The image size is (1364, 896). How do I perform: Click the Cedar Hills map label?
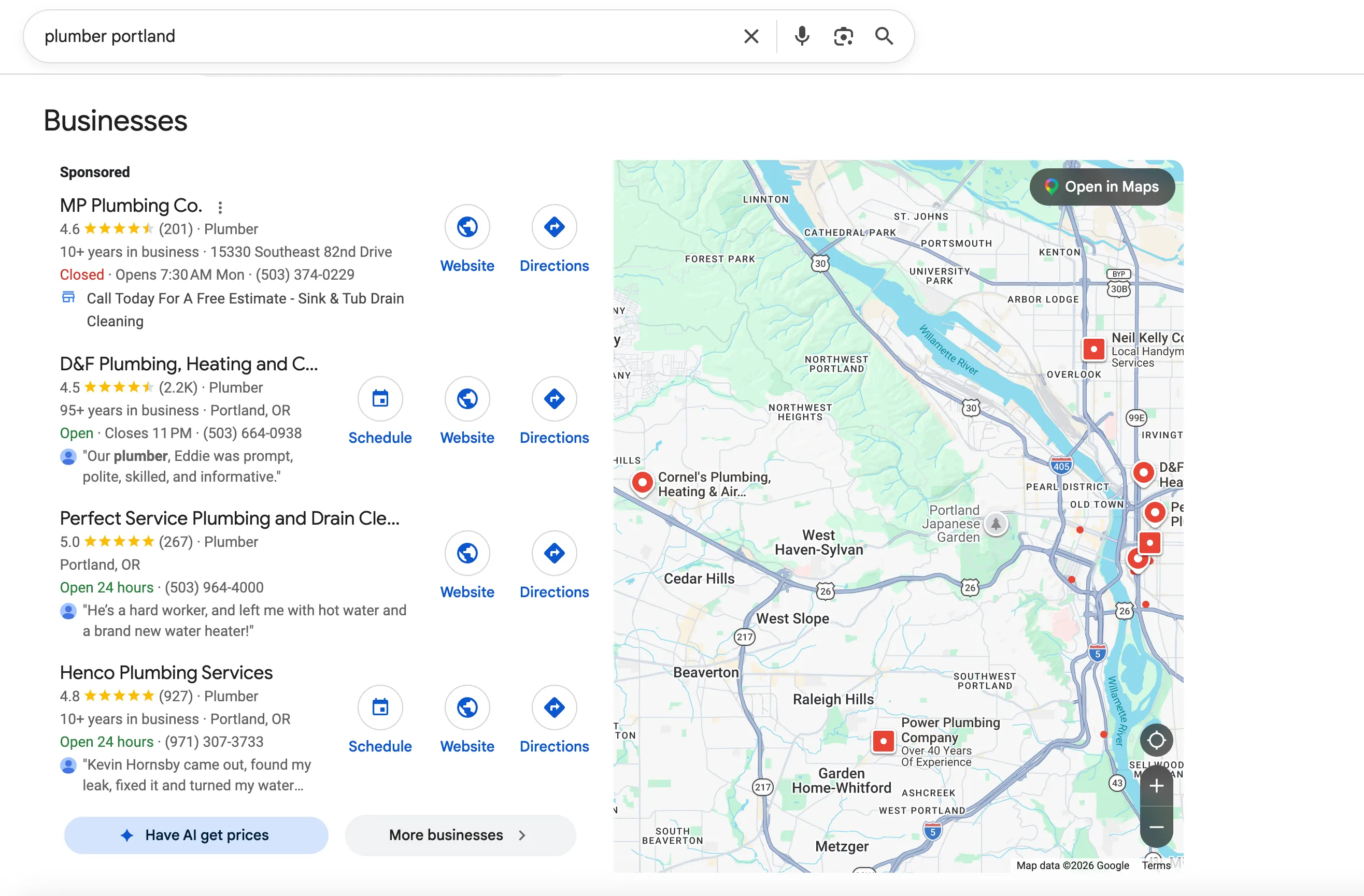(x=699, y=579)
